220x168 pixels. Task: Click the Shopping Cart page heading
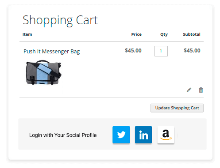point(60,20)
